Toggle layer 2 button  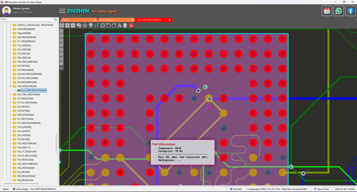(x=61, y=36)
